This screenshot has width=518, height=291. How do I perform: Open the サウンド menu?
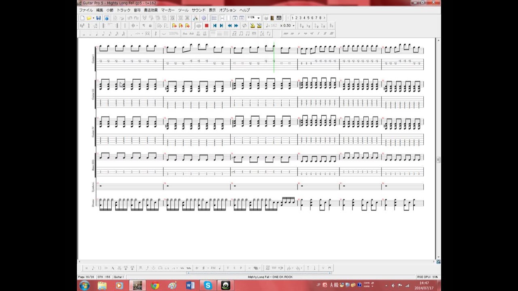pyautogui.click(x=198, y=10)
